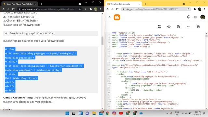Viewport: 208px width, 117px height.
Task: Collapse the fold arrow at code line 22
Action: point(110,74)
